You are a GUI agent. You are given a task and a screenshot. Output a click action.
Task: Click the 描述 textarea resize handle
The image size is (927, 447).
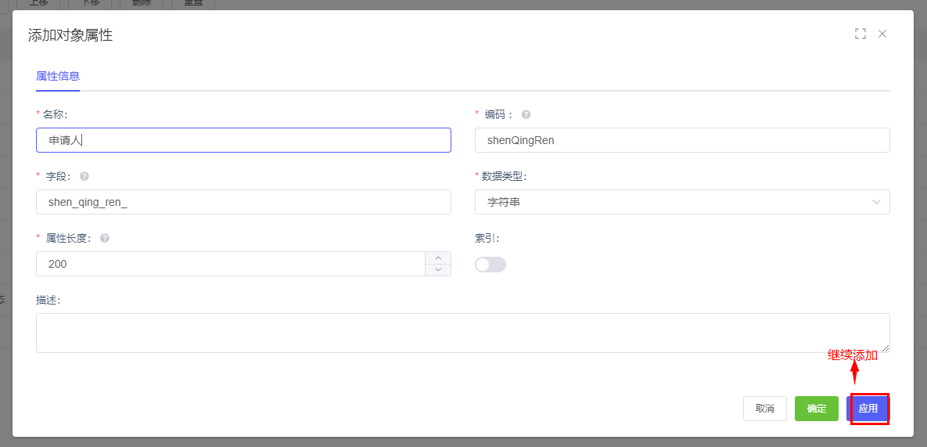pyautogui.click(x=886, y=348)
